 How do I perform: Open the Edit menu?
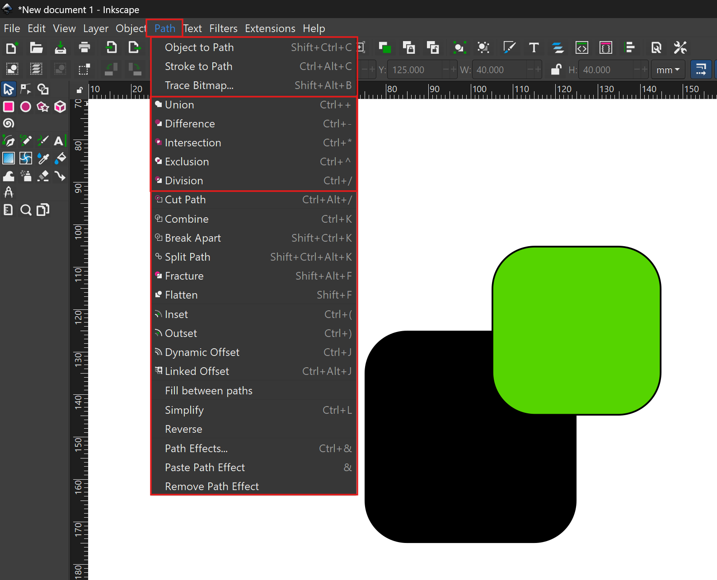[x=37, y=28]
